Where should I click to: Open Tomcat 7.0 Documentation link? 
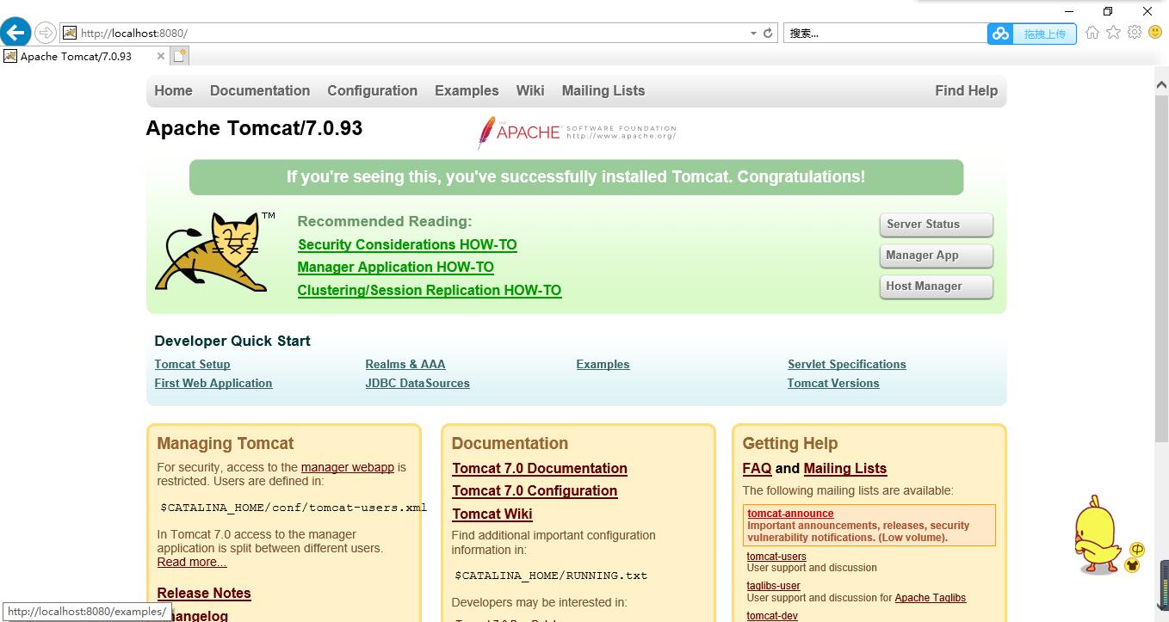[540, 469]
